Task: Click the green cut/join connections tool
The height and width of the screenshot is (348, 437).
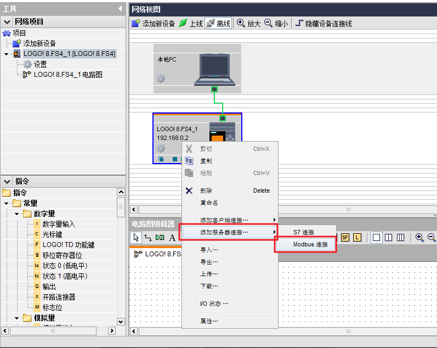Action: 160,238
